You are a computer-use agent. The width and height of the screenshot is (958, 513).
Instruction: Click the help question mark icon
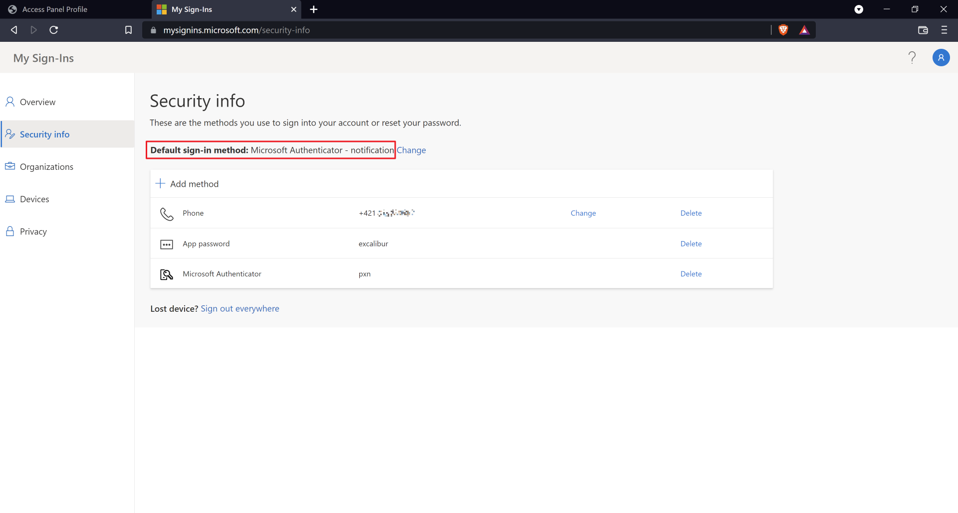pos(912,58)
